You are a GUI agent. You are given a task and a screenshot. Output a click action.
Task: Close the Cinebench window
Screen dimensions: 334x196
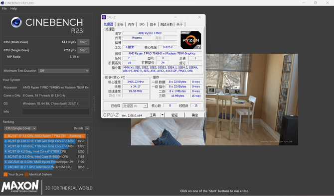click(x=328, y=3)
